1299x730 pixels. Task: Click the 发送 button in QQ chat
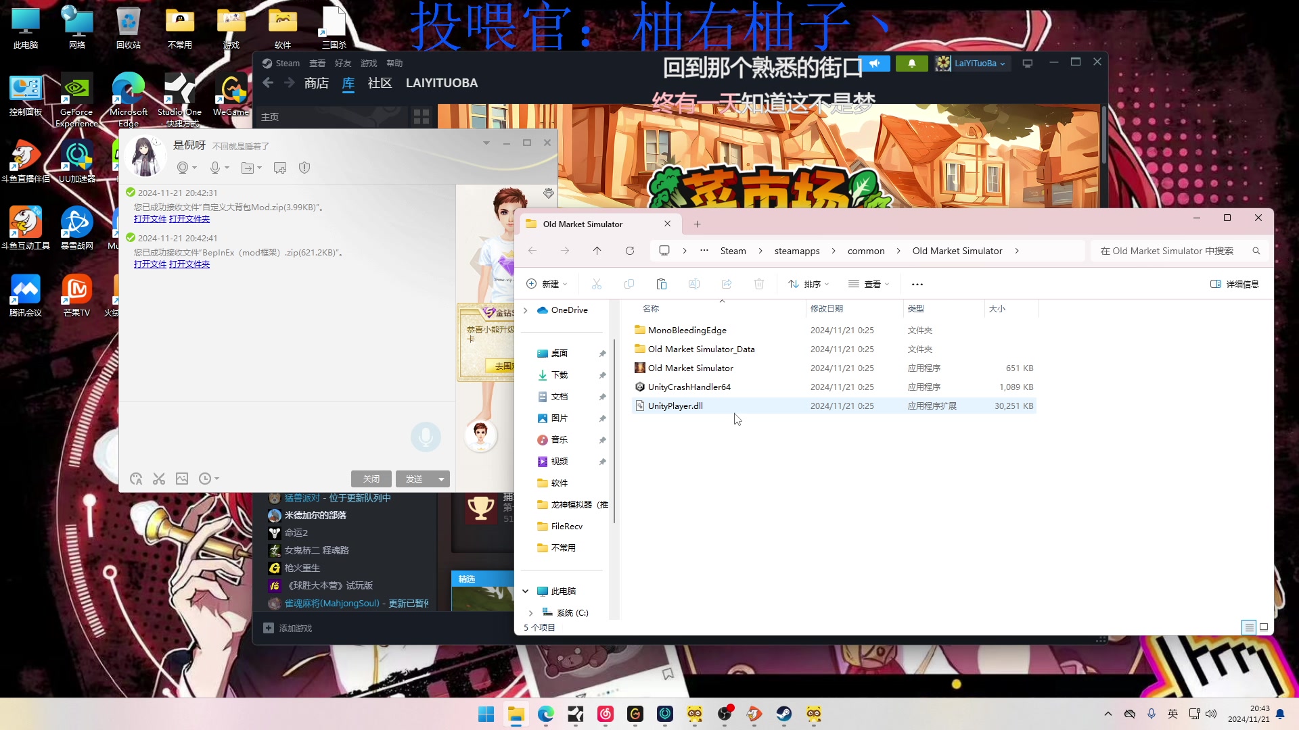[414, 479]
